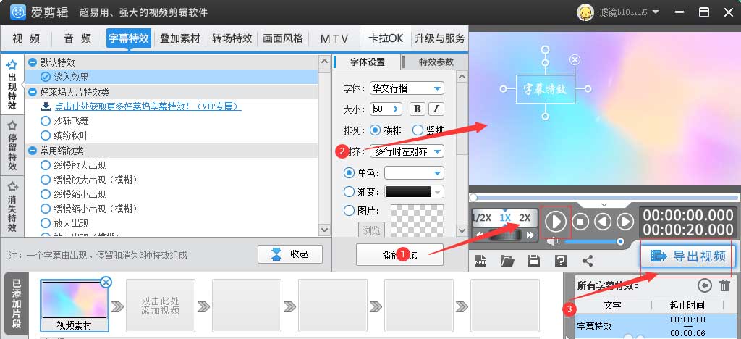Screen dimensions: 741x339
Task: Step forward one frame
Action: (x=625, y=221)
